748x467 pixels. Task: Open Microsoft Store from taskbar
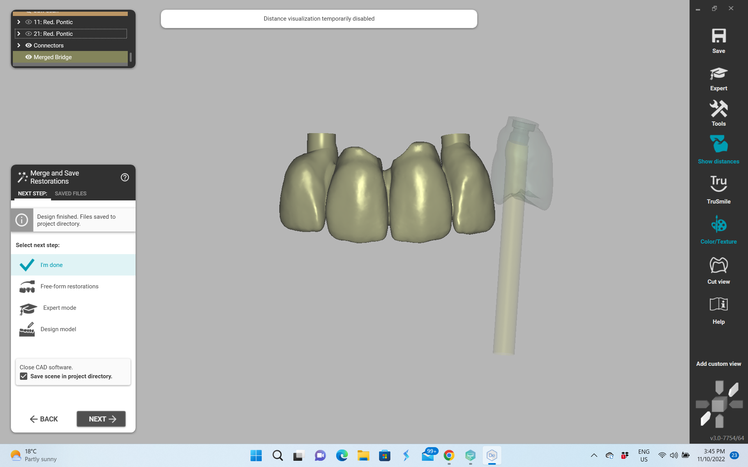(x=385, y=455)
